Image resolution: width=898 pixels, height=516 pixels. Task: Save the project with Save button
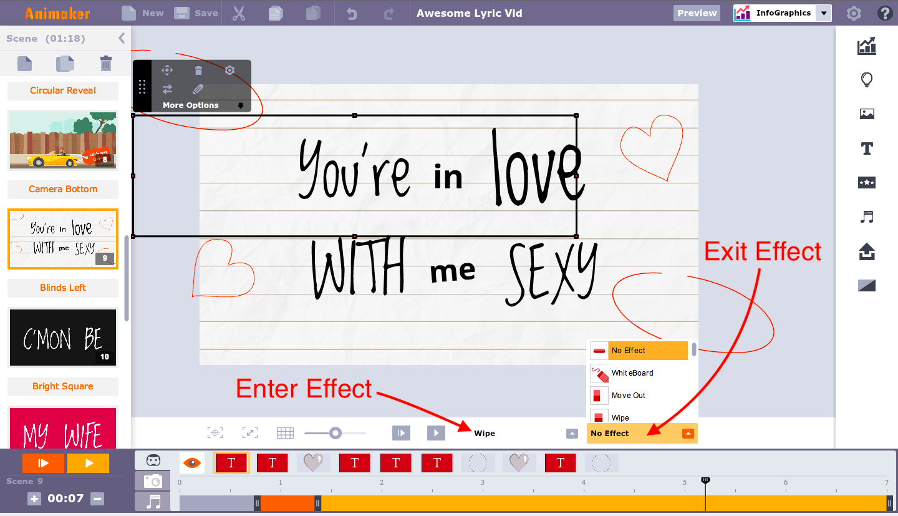pos(196,12)
